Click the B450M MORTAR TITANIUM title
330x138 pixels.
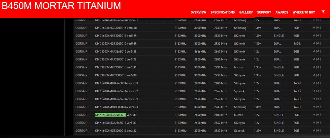[x=61, y=6]
